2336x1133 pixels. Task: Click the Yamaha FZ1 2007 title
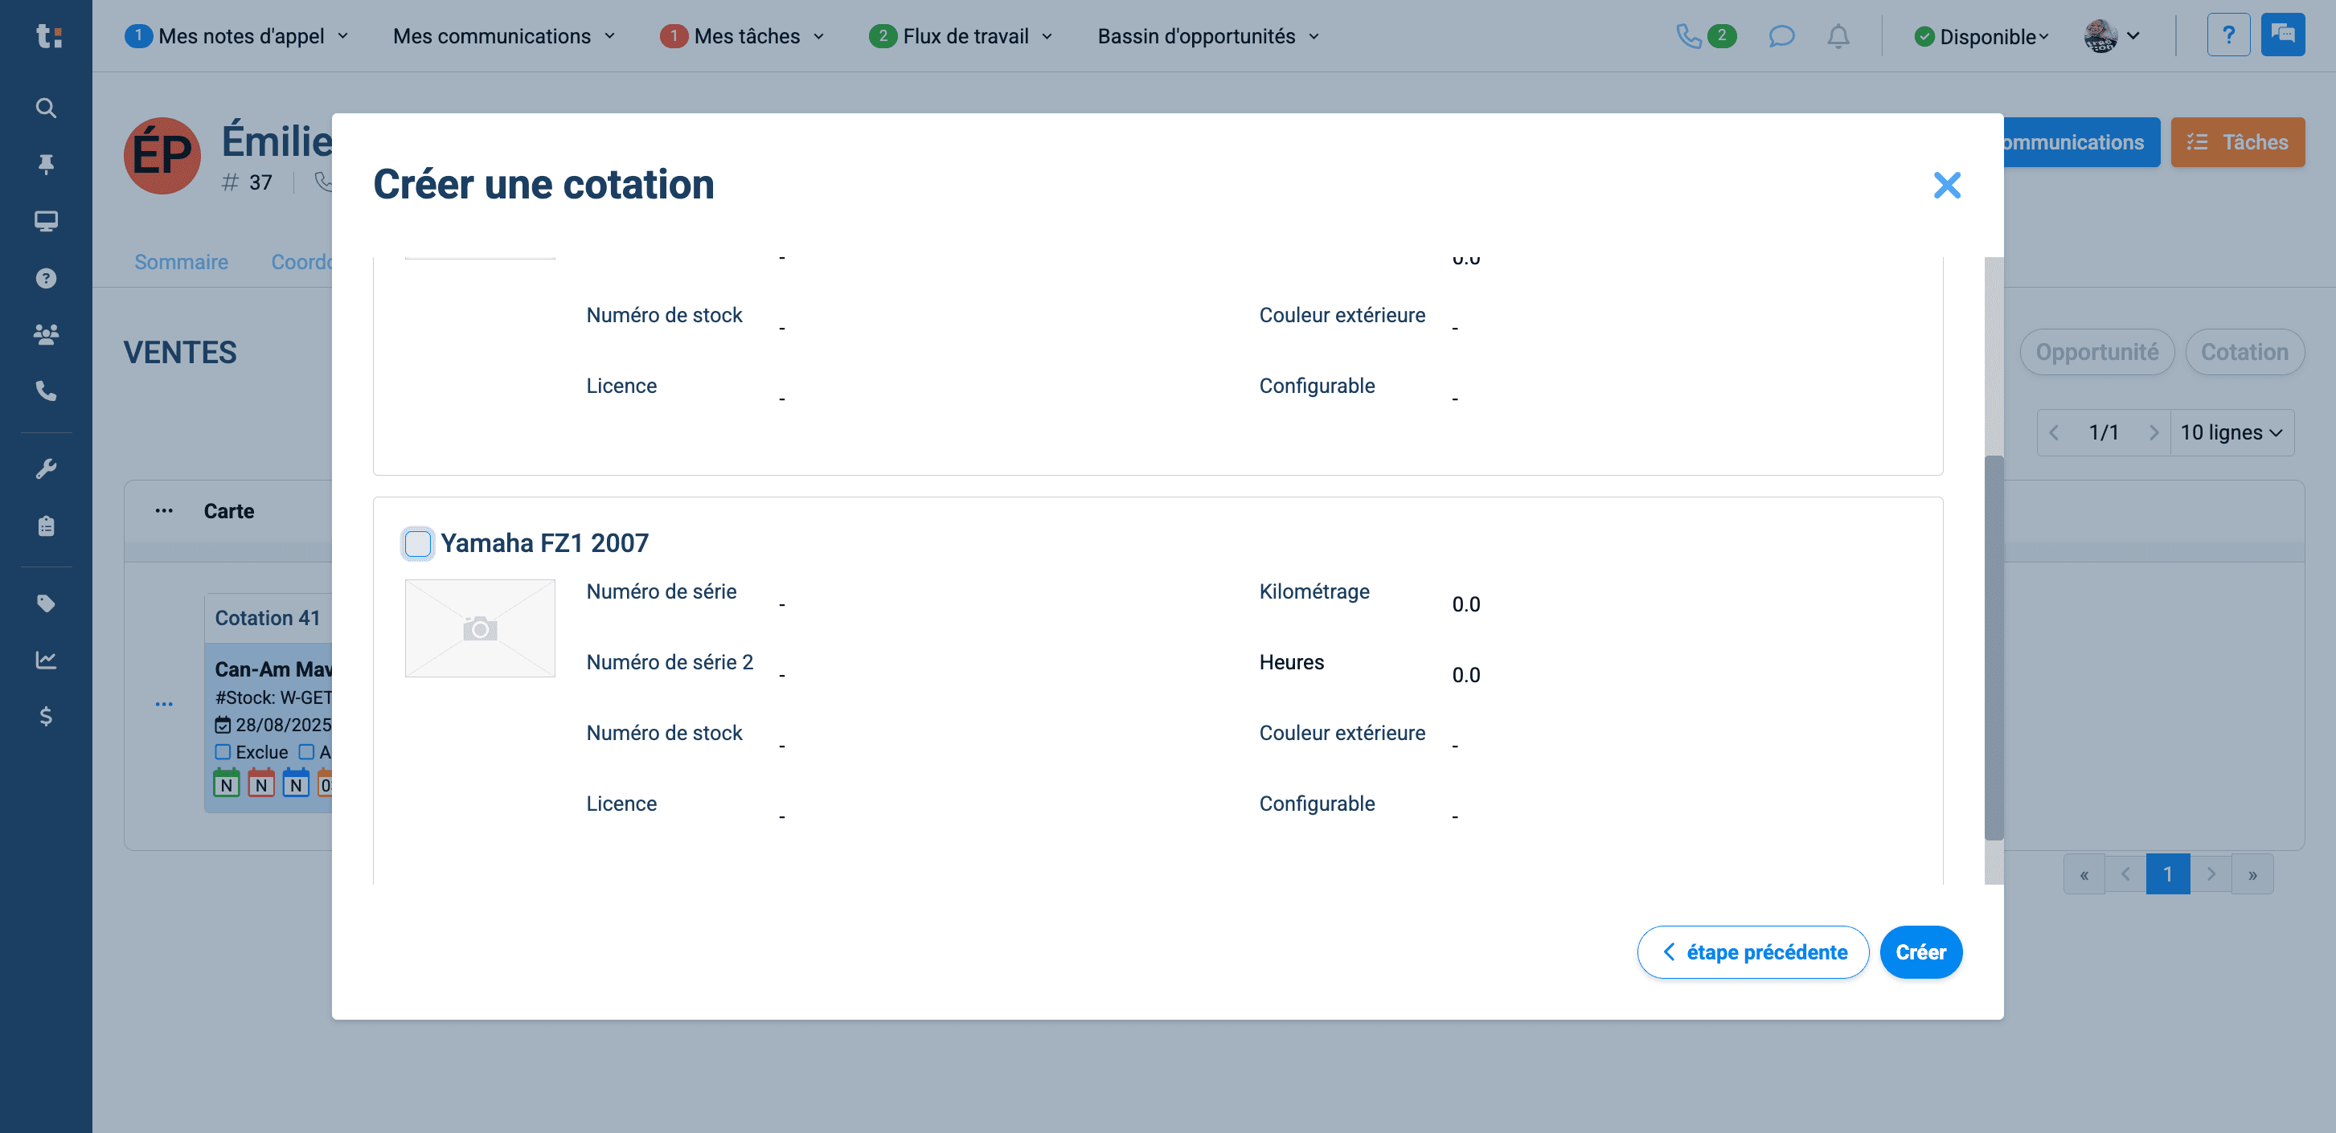pyautogui.click(x=544, y=543)
